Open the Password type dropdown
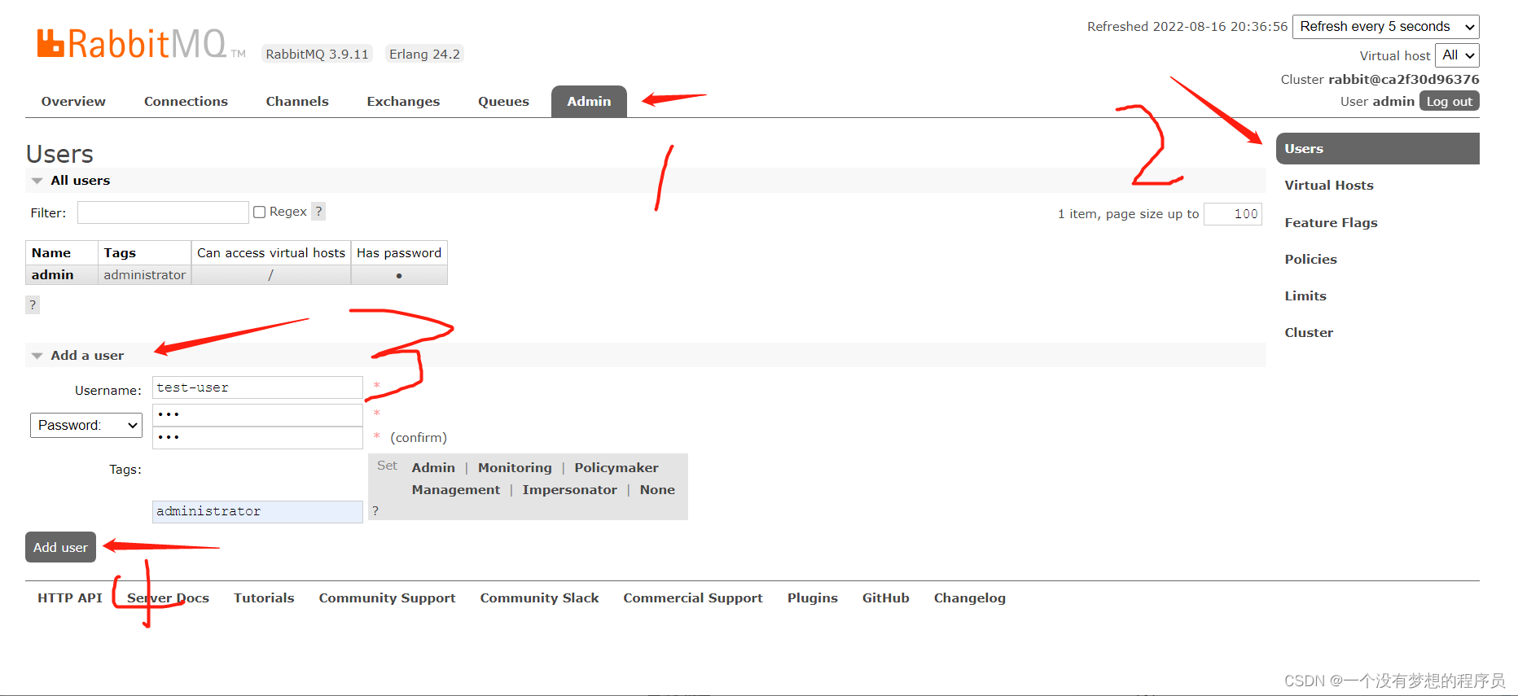 [86, 425]
